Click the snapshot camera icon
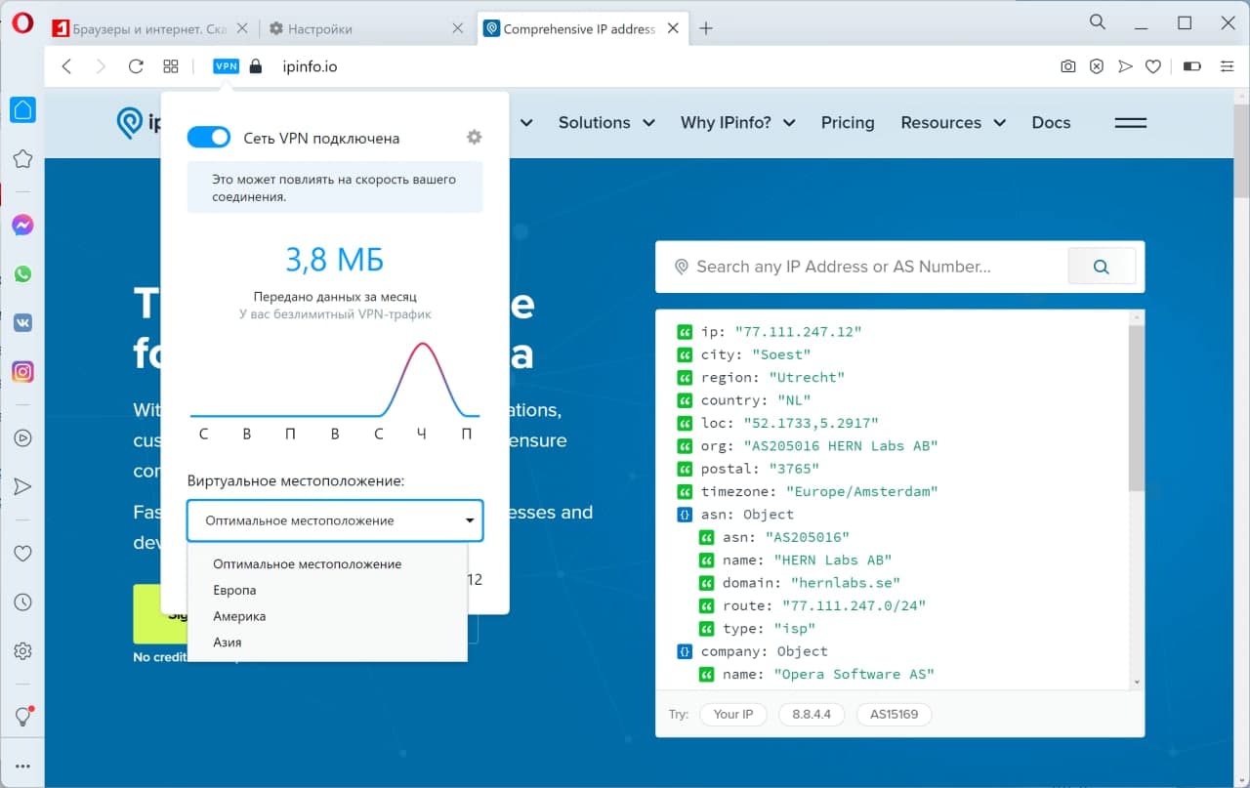 pyautogui.click(x=1067, y=66)
